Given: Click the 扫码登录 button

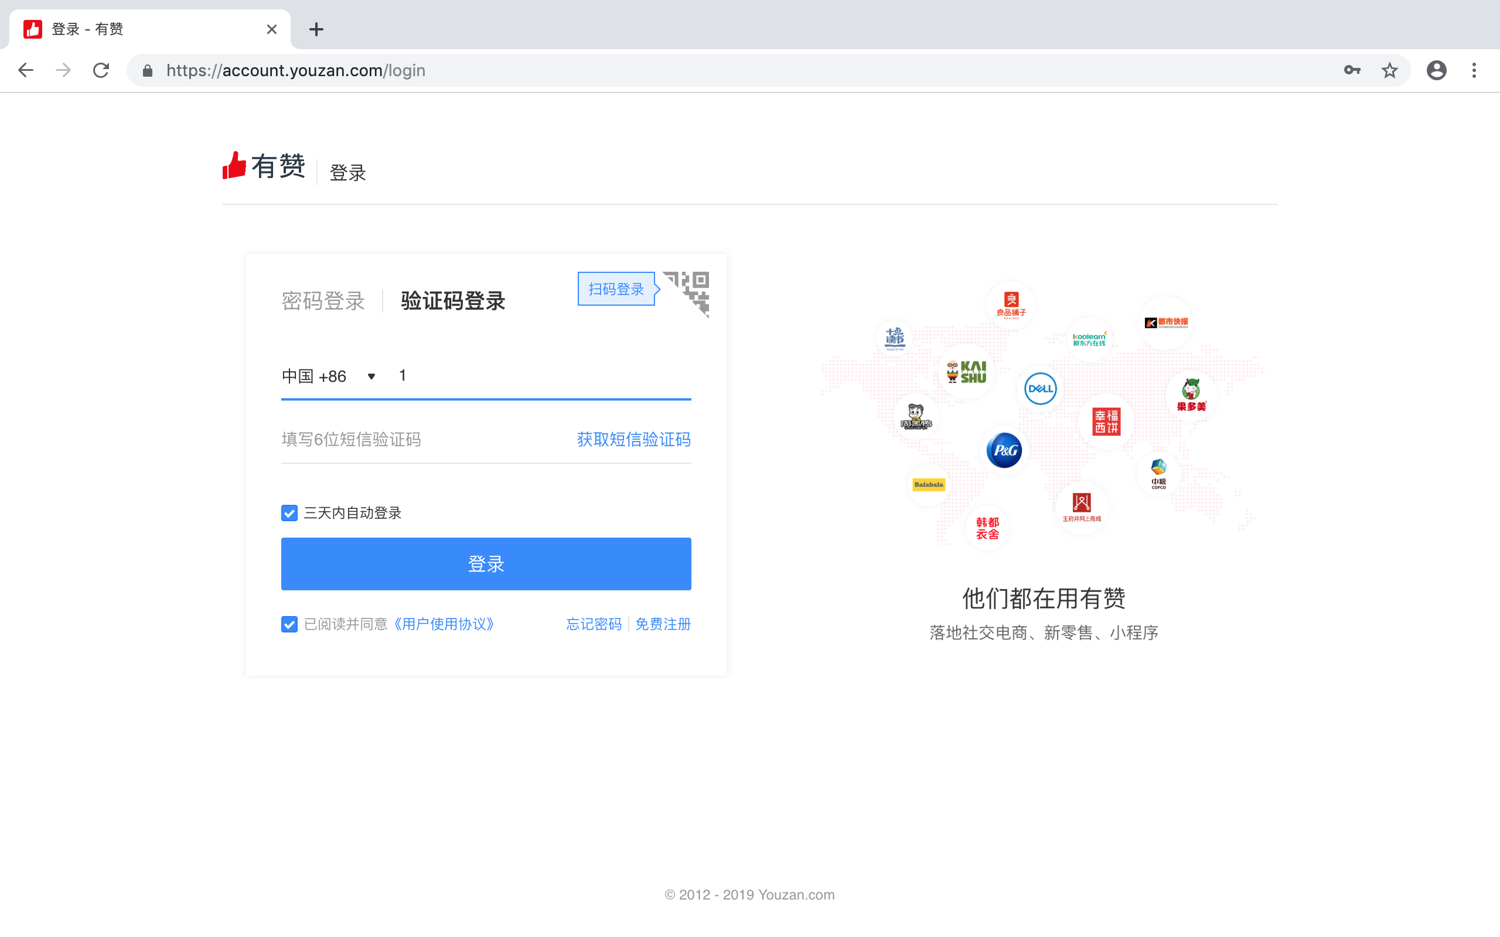Looking at the screenshot, I should tap(615, 288).
